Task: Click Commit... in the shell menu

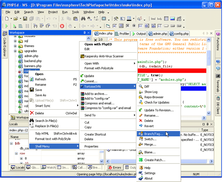Action: (91, 81)
